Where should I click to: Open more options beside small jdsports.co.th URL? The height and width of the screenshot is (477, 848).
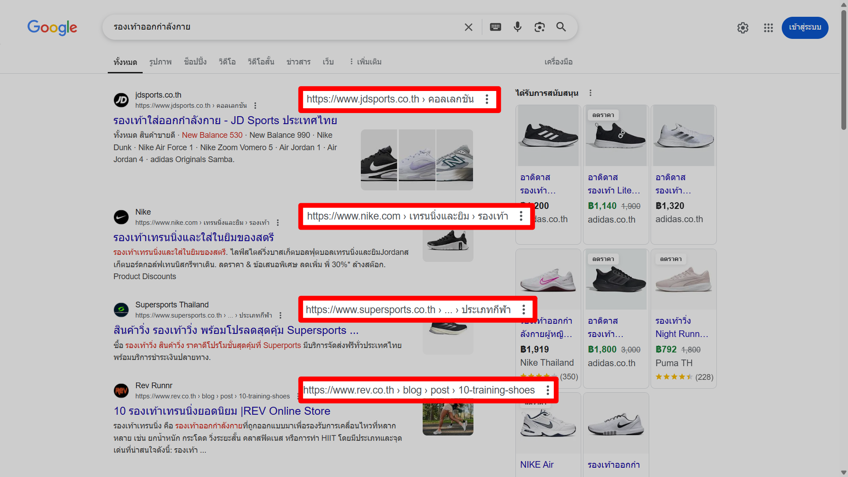(x=255, y=106)
